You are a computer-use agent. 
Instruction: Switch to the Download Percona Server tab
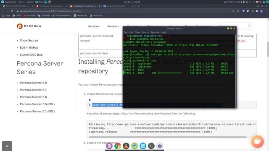click(x=51, y=6)
